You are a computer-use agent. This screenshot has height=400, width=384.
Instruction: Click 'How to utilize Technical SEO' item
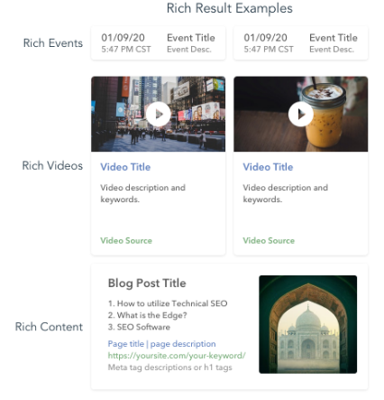[x=168, y=303]
